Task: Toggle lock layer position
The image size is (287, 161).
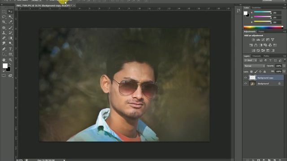Action: coord(260,72)
